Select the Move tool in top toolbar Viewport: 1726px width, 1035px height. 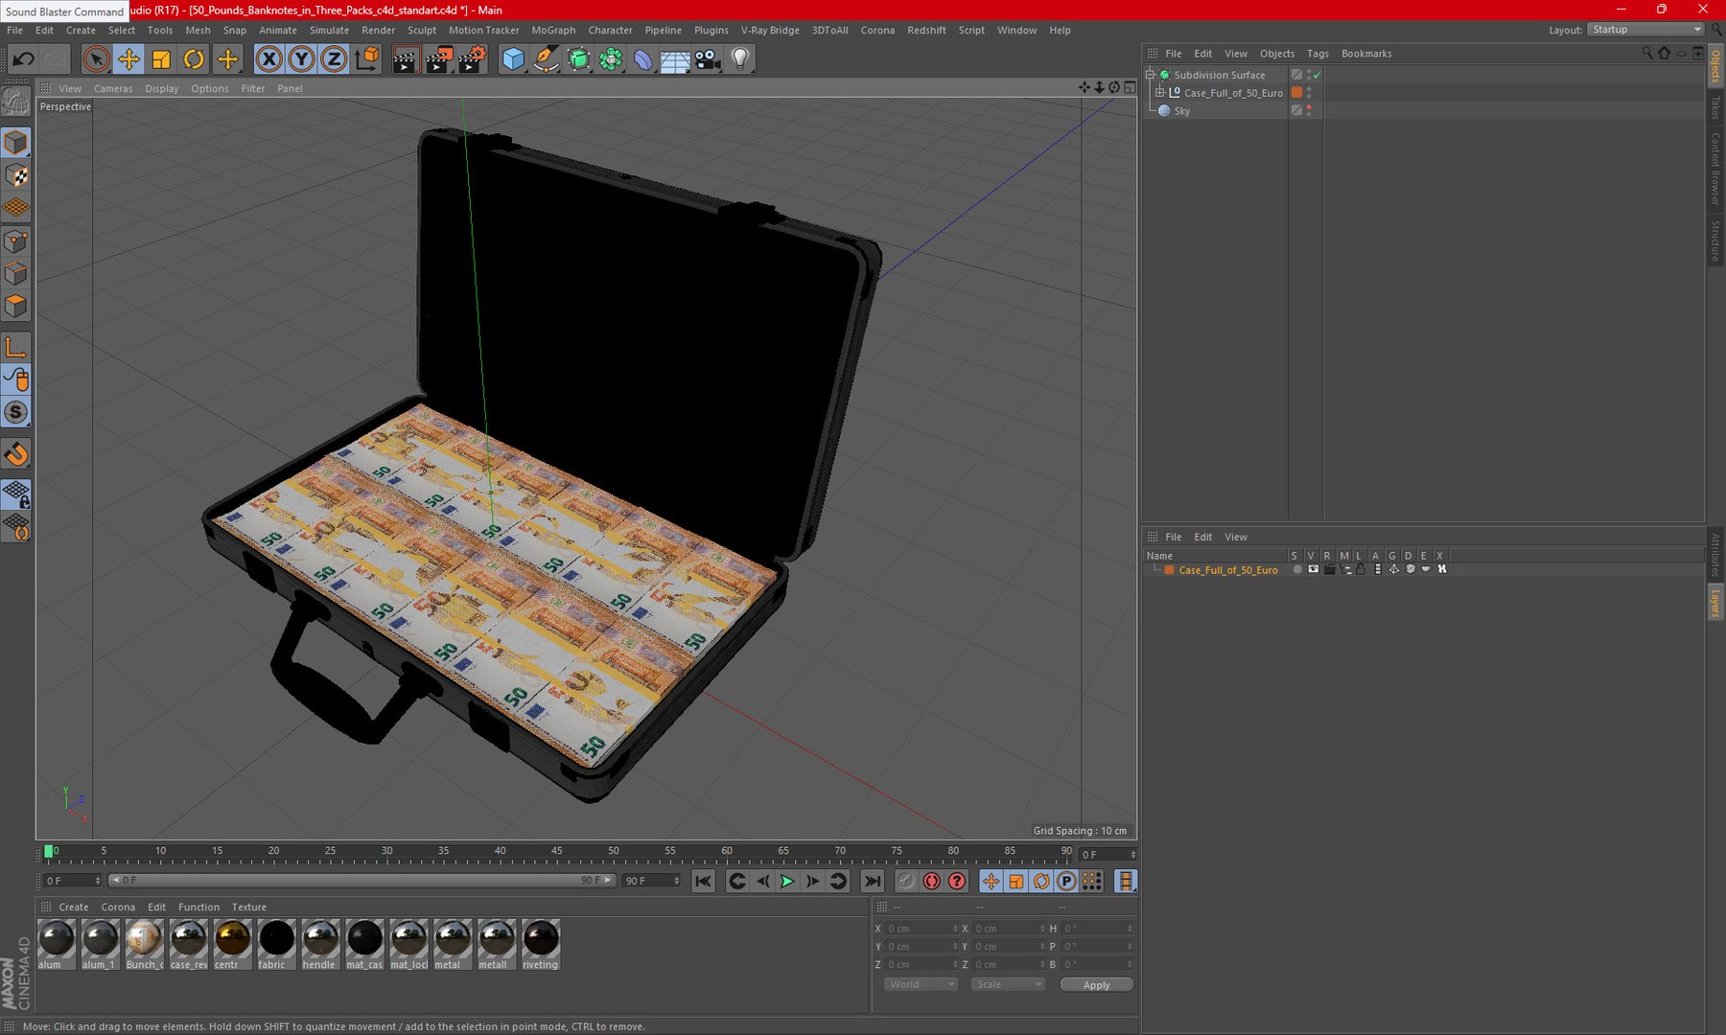(128, 59)
